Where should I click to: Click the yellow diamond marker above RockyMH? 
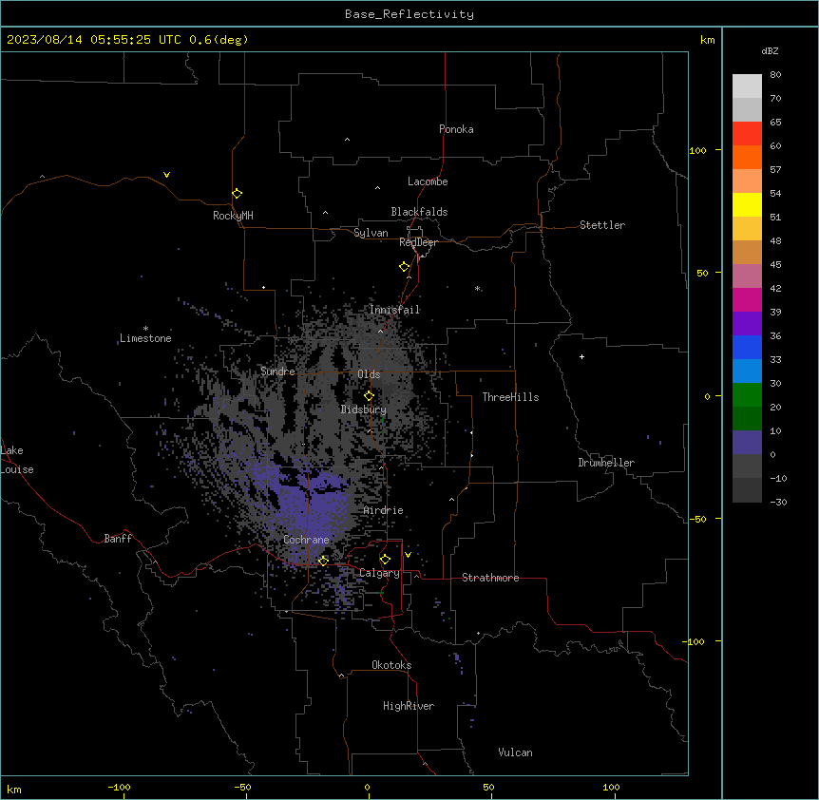coord(238,194)
